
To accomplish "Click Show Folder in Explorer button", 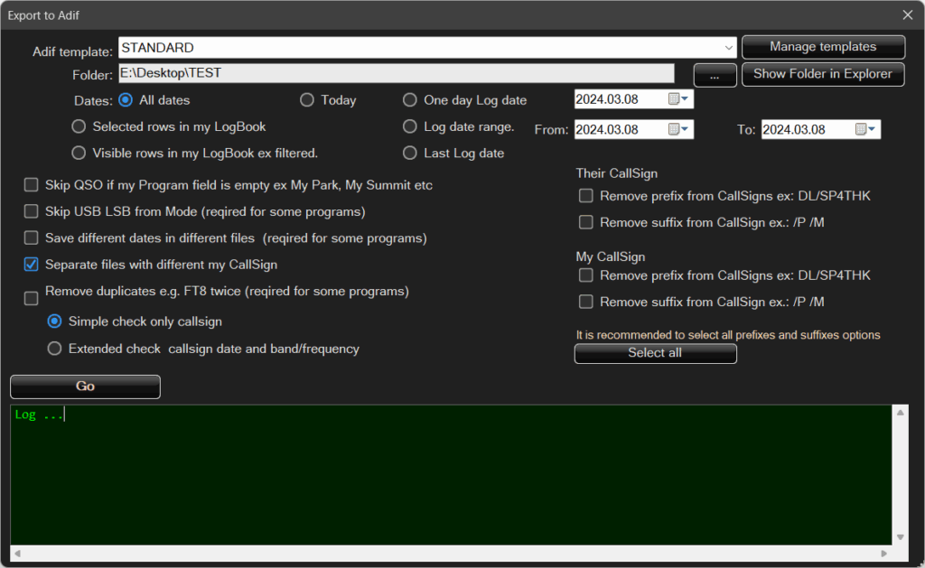I will tap(822, 74).
